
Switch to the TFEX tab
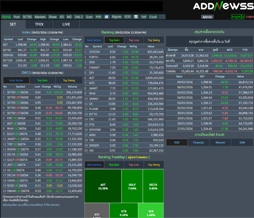tap(39, 24)
